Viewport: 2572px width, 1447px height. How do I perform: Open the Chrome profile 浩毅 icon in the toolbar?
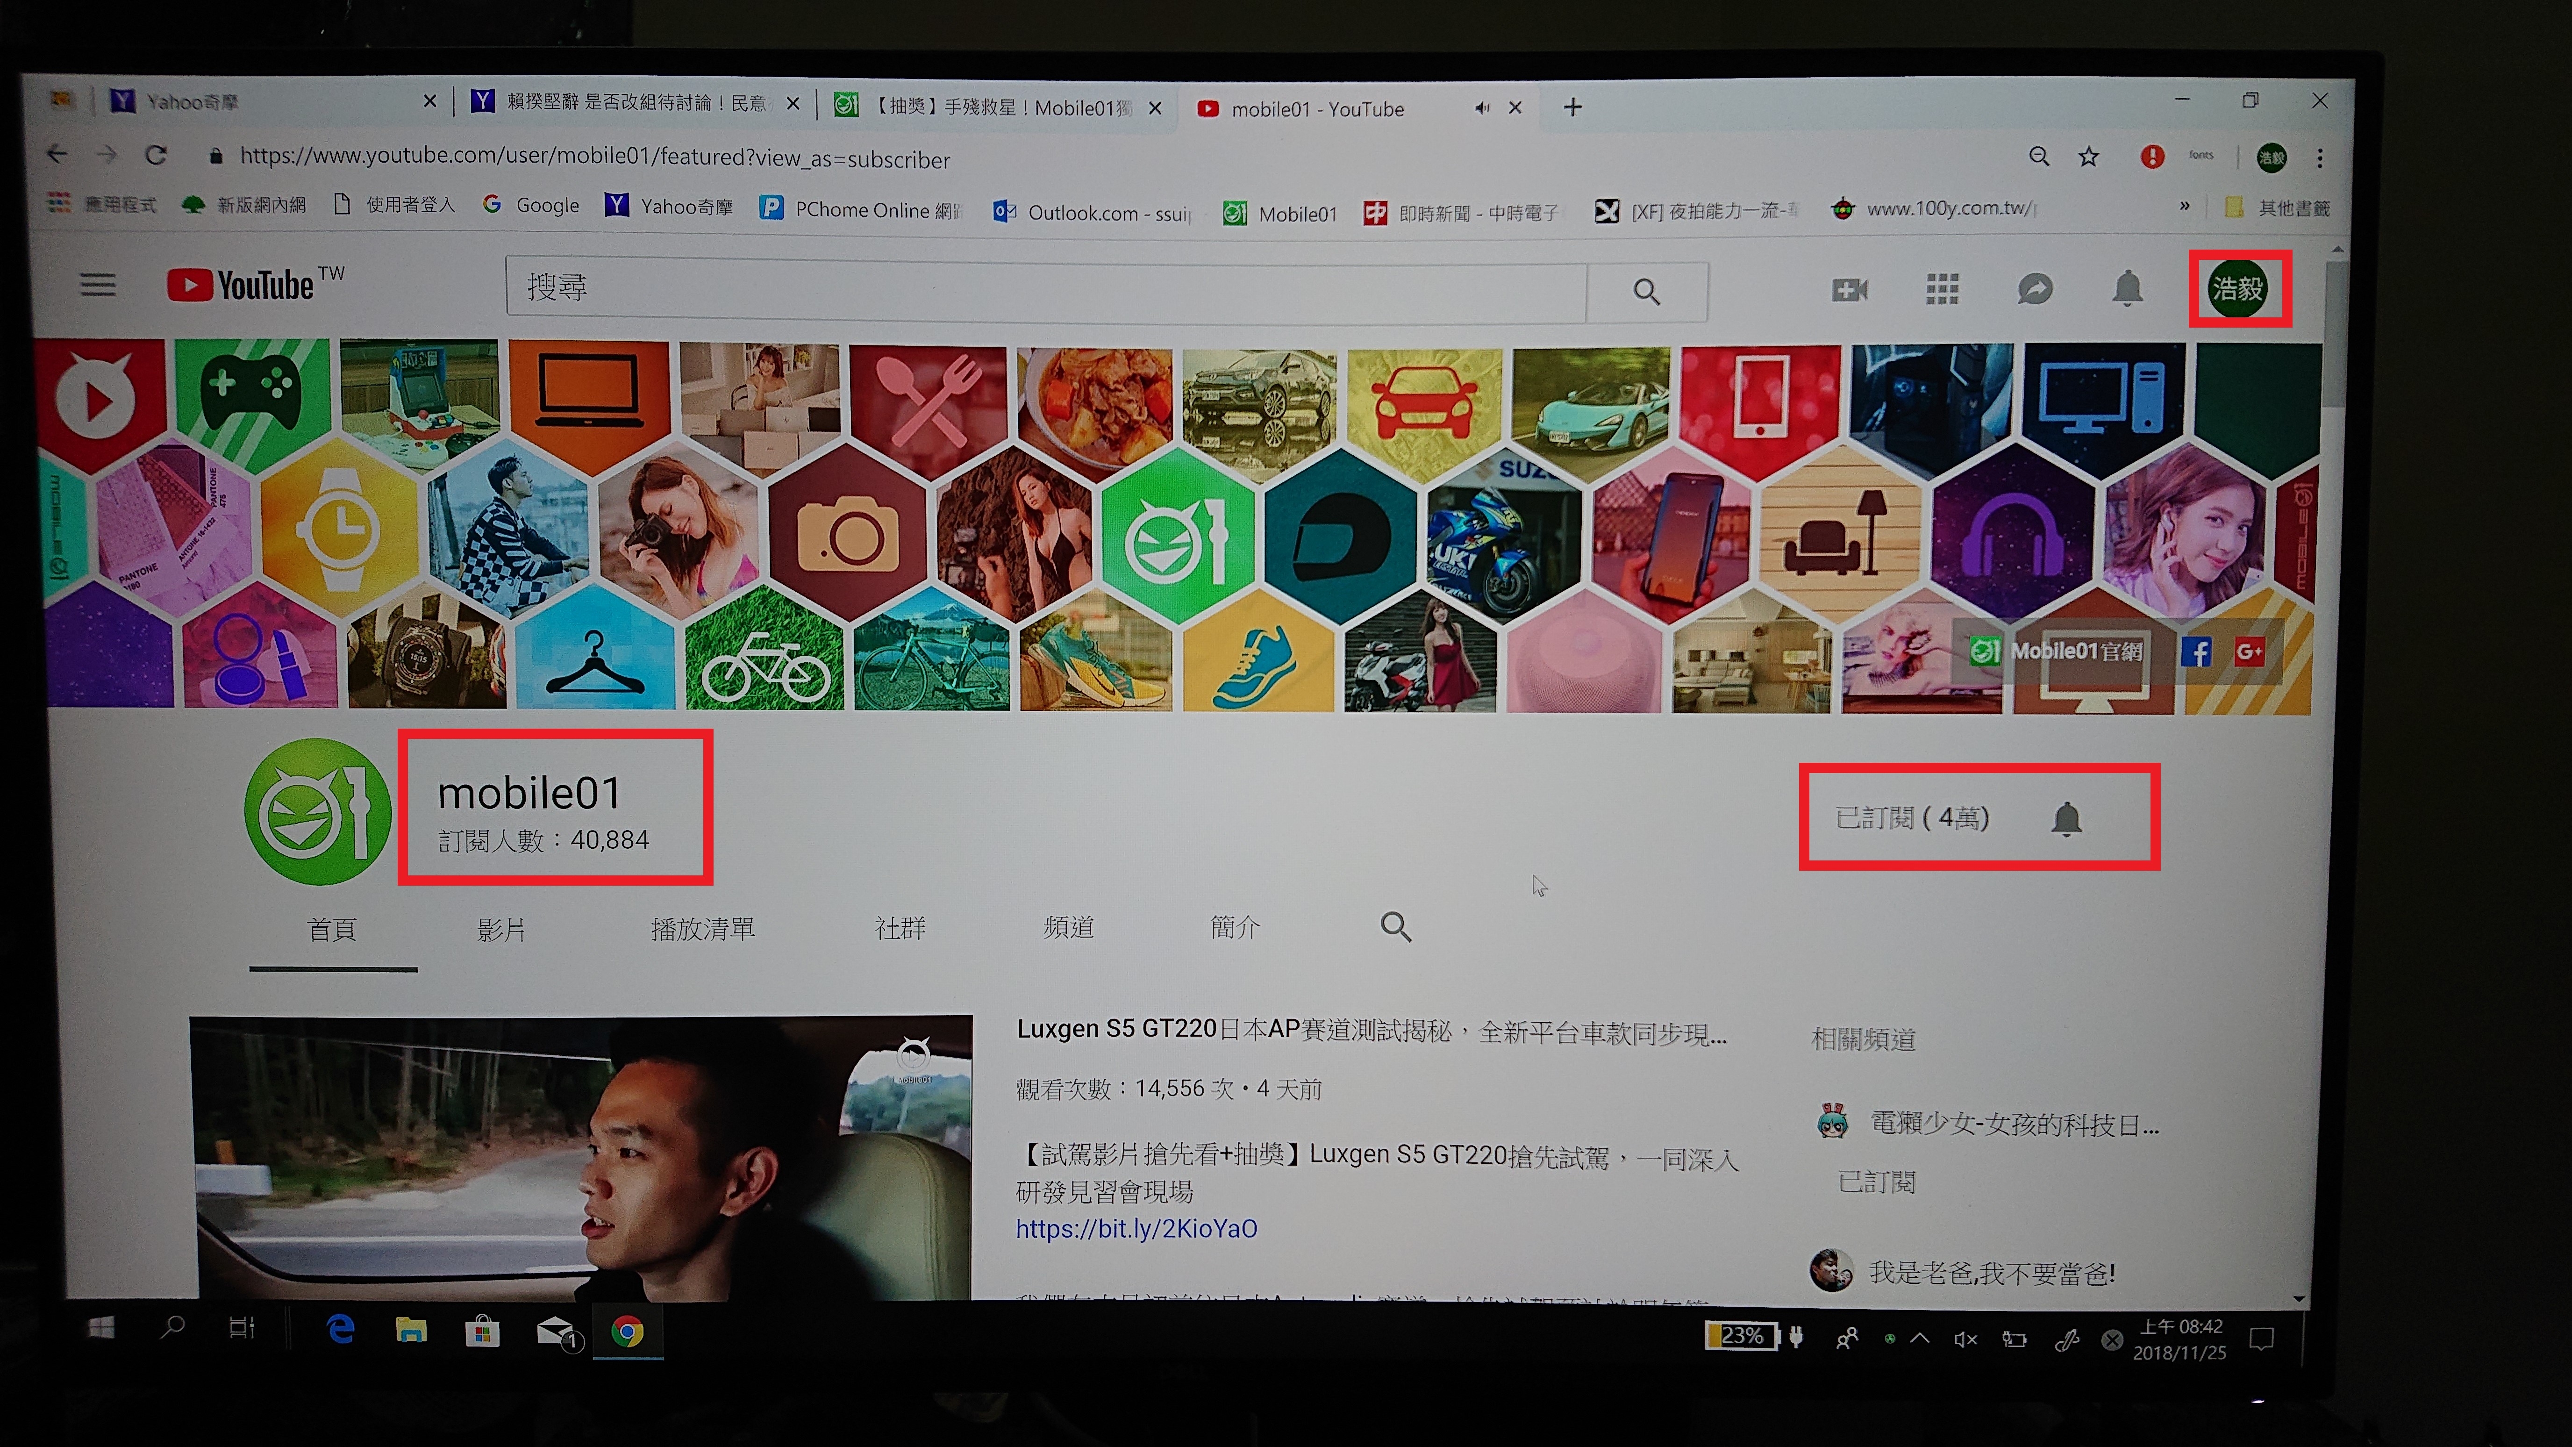2272,158
